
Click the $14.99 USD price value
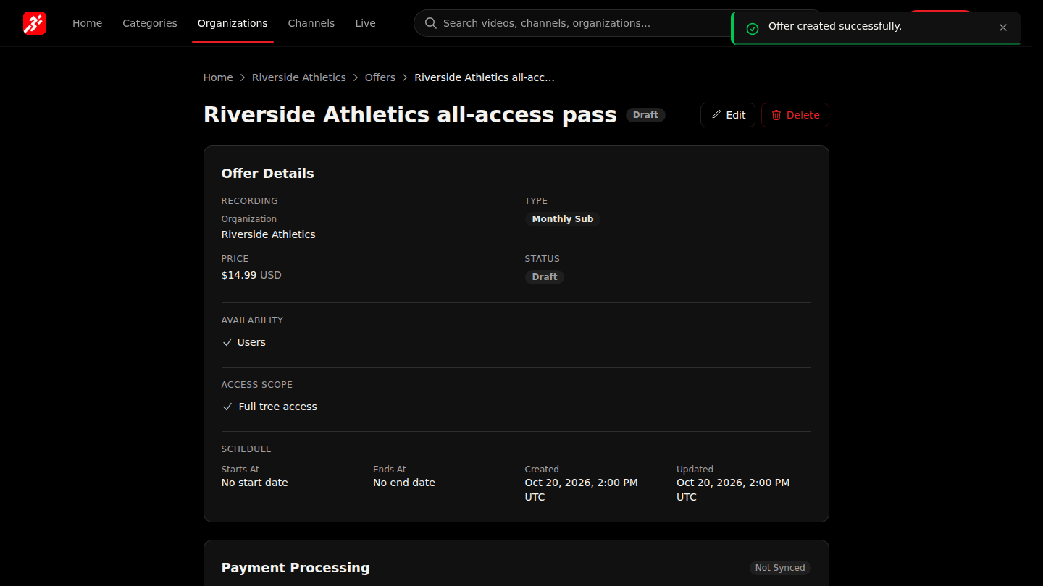tap(251, 275)
